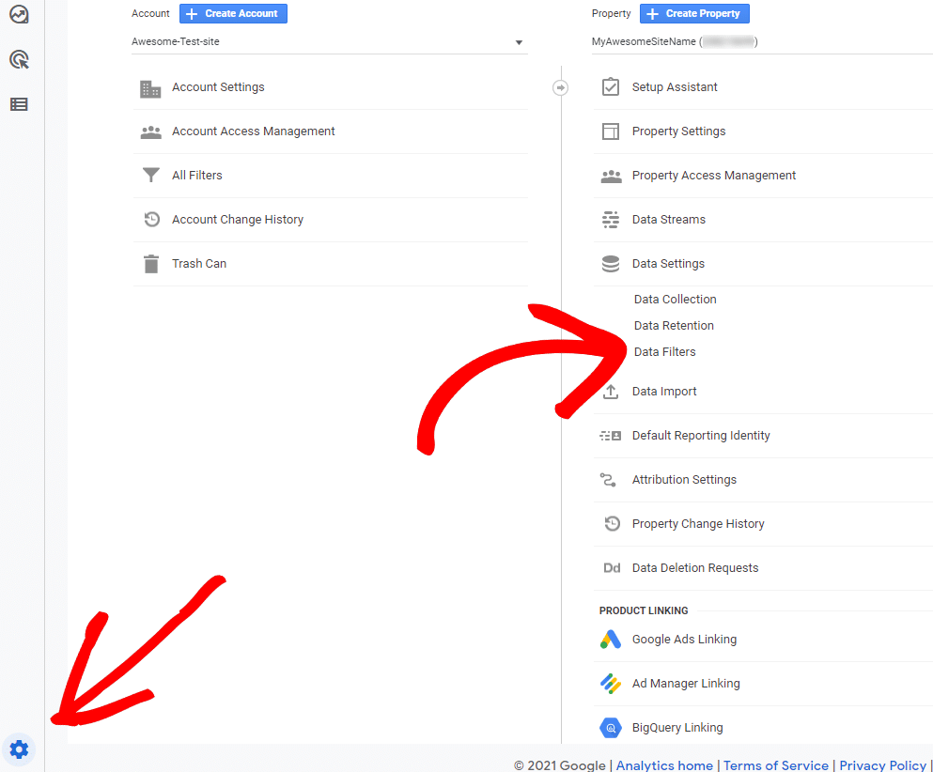Open the Admin gear icon
The height and width of the screenshot is (772, 933).
(x=19, y=749)
